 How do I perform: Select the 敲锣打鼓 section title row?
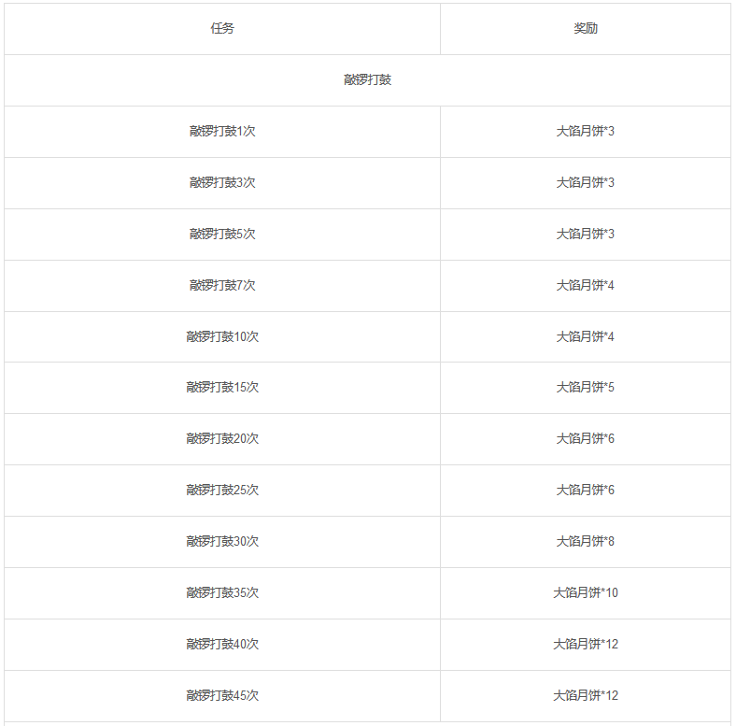[x=367, y=80]
